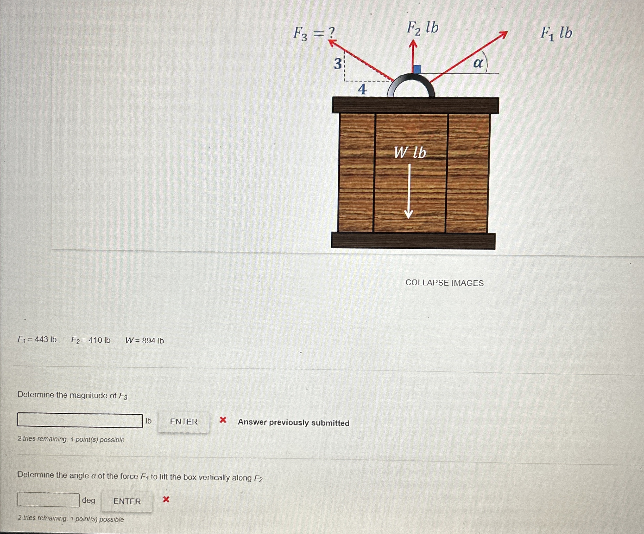Click red X icon beside F3 answer
Viewport: 644px width, 534px height.
(223, 420)
